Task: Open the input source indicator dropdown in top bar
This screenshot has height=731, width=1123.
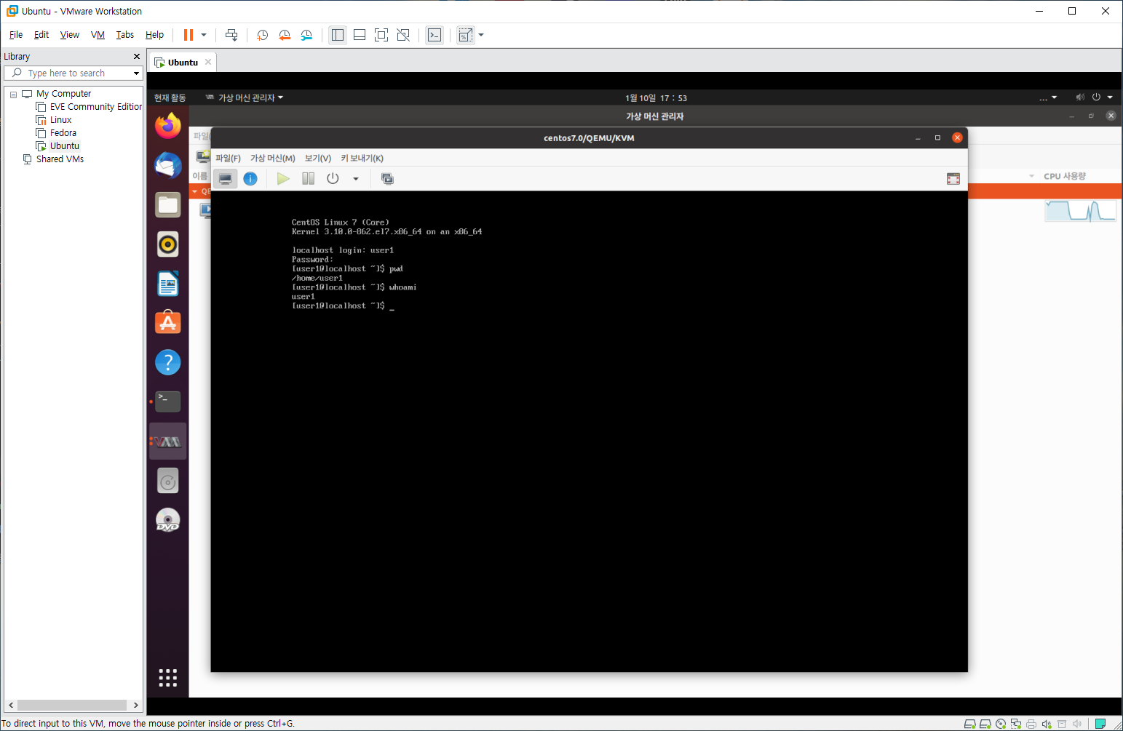Action: click(x=1048, y=97)
